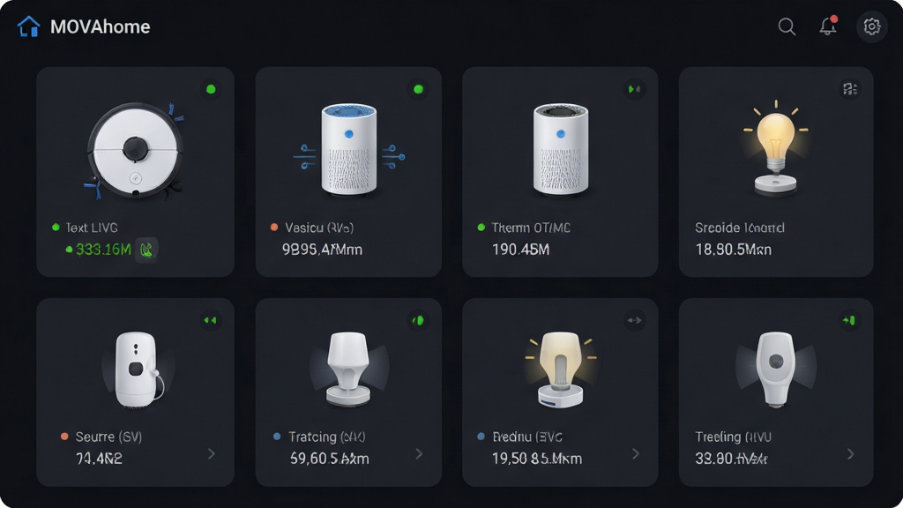Viewport: 903px width, 508px height.
Task: Expand Seurre (SV) card chevron
Action: click(212, 454)
